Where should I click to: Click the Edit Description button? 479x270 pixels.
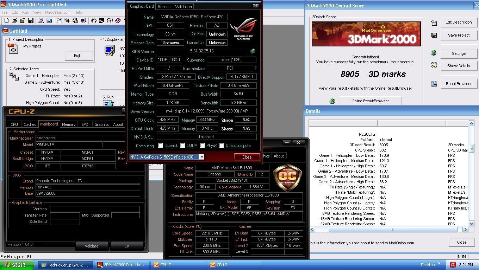459,22
